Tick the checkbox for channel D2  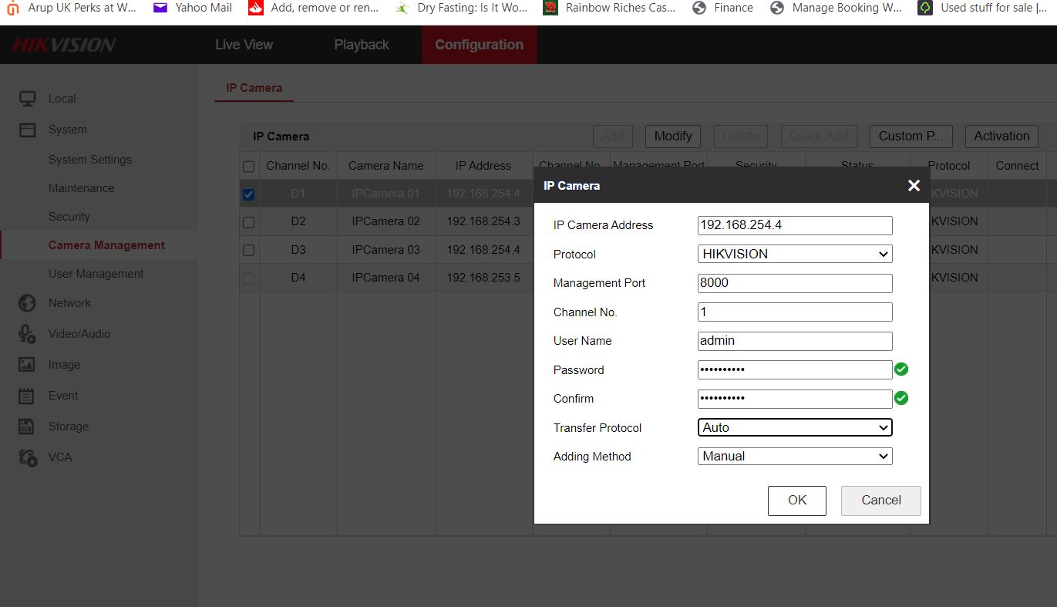coord(248,222)
